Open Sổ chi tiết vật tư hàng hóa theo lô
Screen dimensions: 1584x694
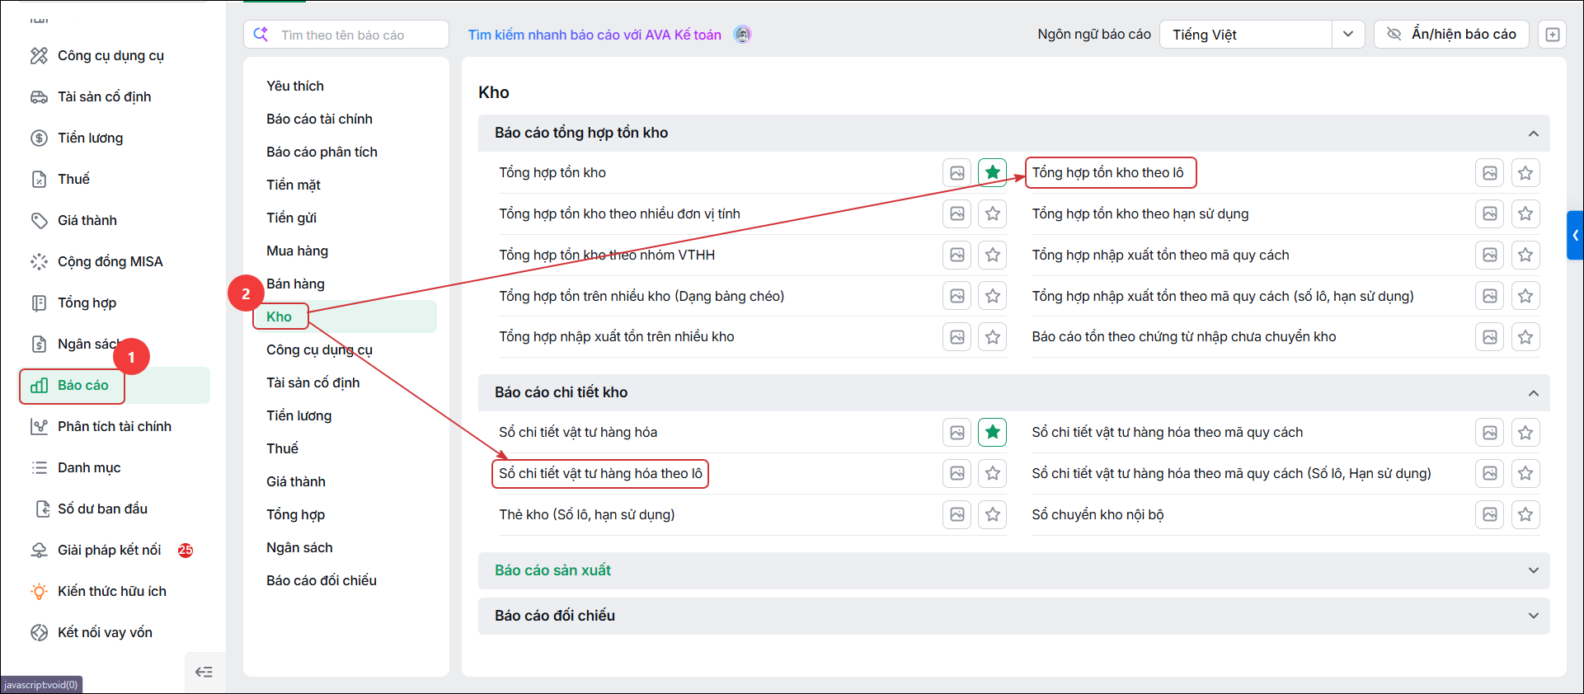tap(600, 474)
